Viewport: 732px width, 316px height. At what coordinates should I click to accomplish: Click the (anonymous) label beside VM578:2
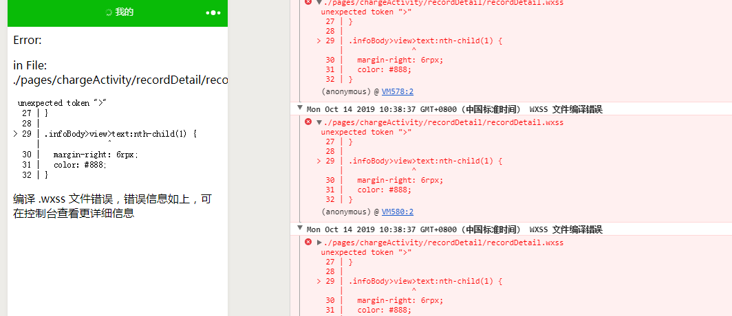coord(347,92)
